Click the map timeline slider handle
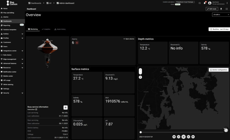The height and width of the screenshot is (140, 230). [x=141, y=132]
